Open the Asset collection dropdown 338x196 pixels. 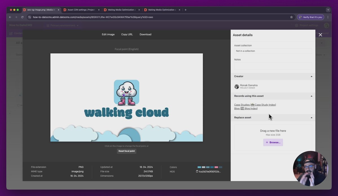point(273,51)
